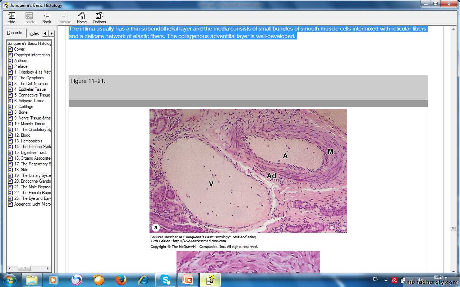This screenshot has width=460, height=287.
Task: Open chapter 12. Blood topic
Action: coord(22,135)
